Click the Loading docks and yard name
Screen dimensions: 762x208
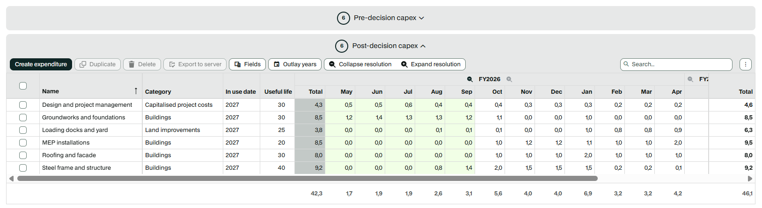(75, 130)
